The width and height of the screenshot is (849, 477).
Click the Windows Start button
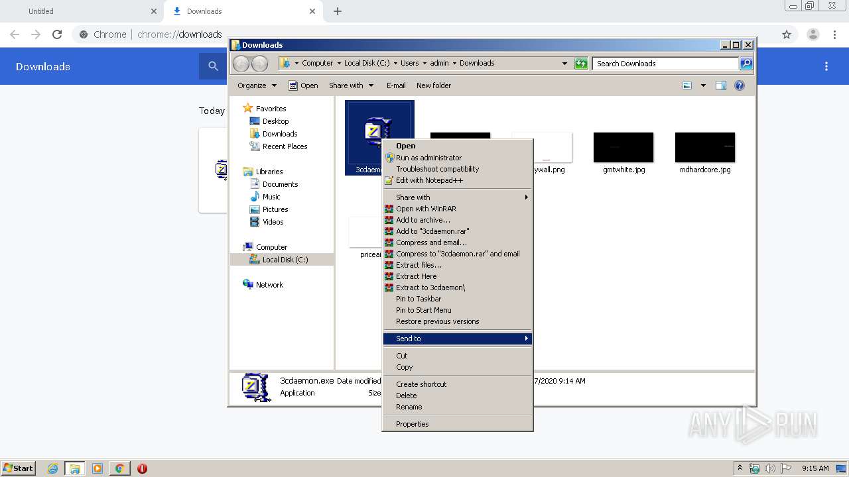coord(18,468)
